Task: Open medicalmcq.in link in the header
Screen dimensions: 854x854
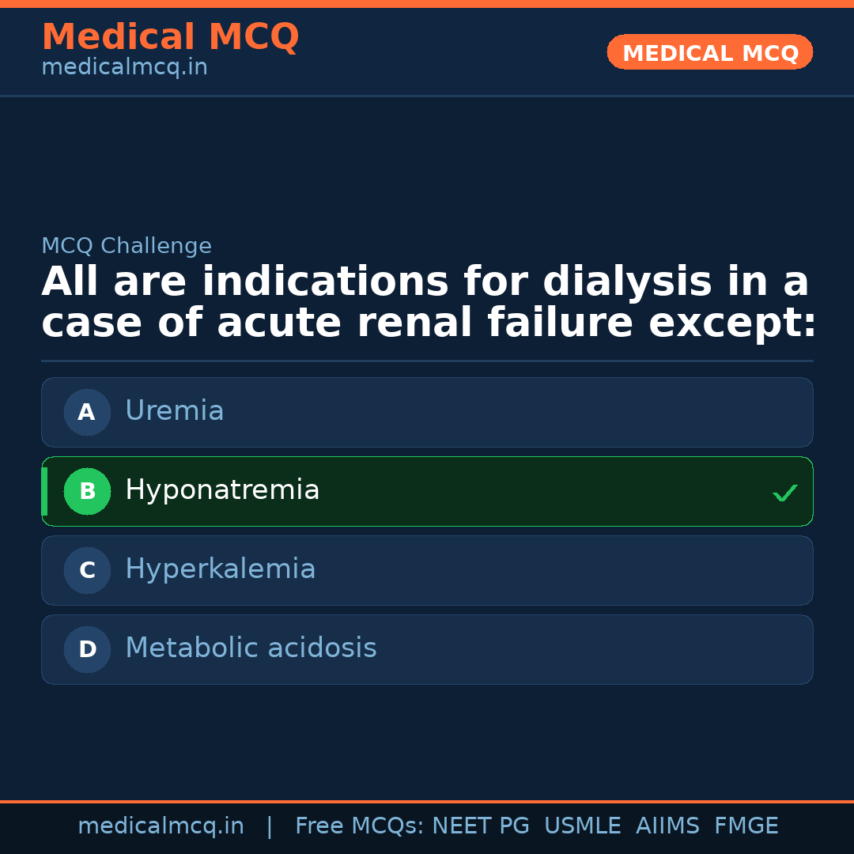Action: point(124,68)
